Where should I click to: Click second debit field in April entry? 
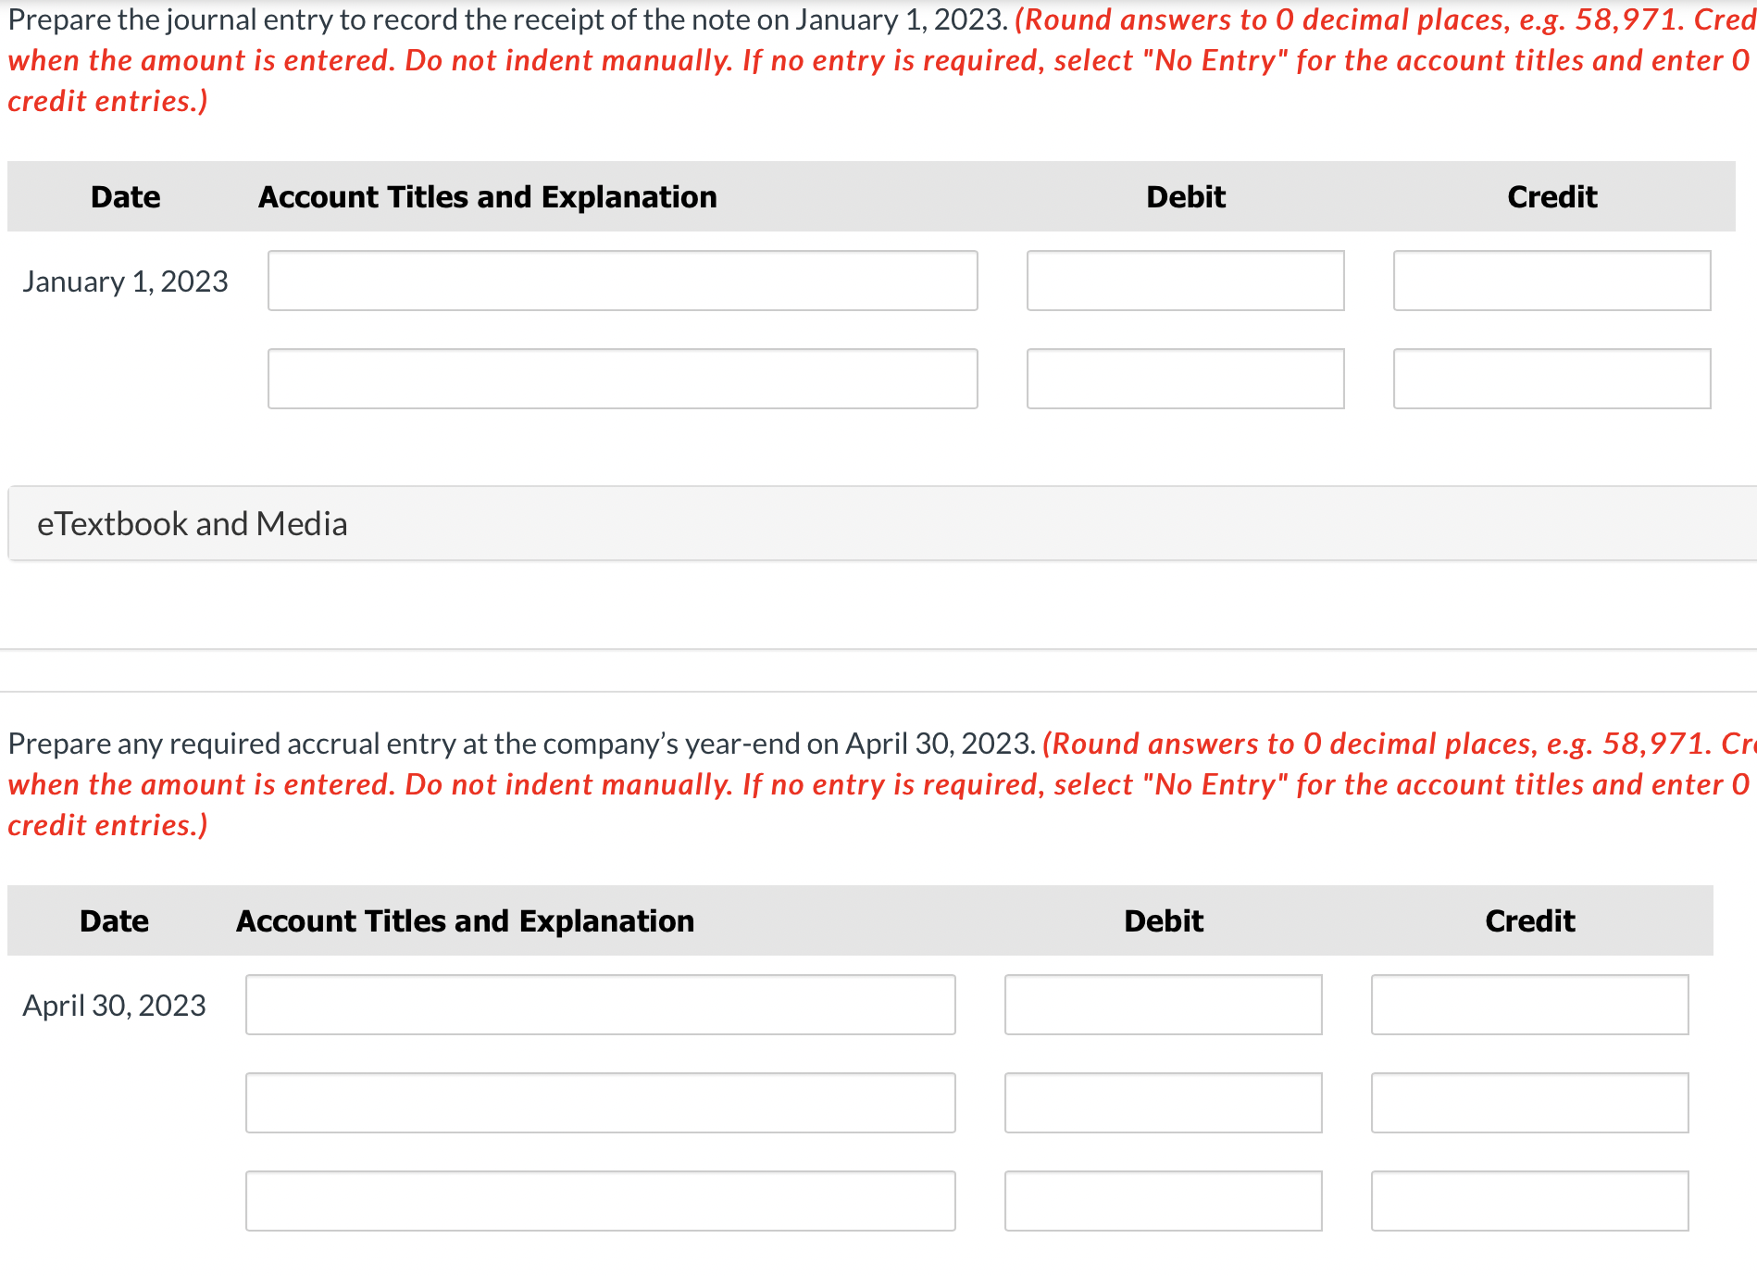pos(1163,1103)
